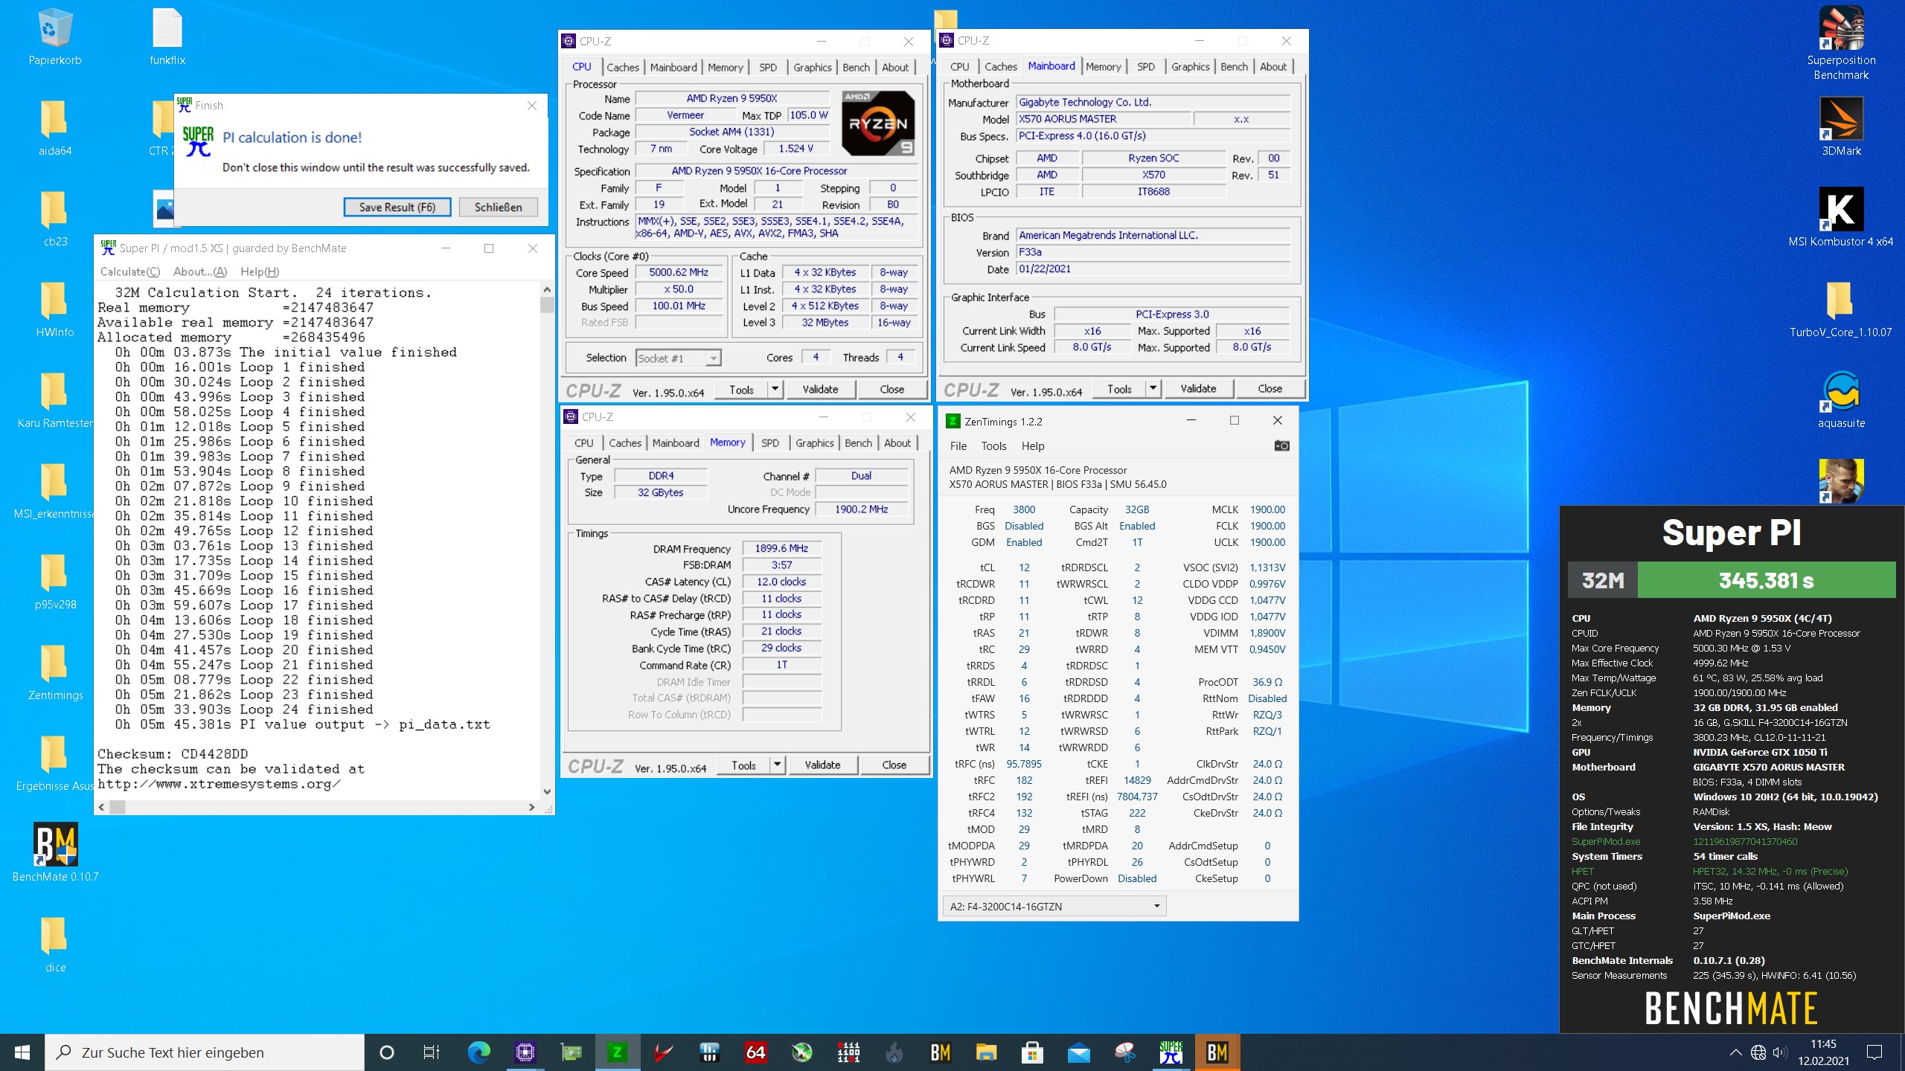Click the binary digits icon in the taskbar
The height and width of the screenshot is (1071, 1905).
click(x=848, y=1052)
